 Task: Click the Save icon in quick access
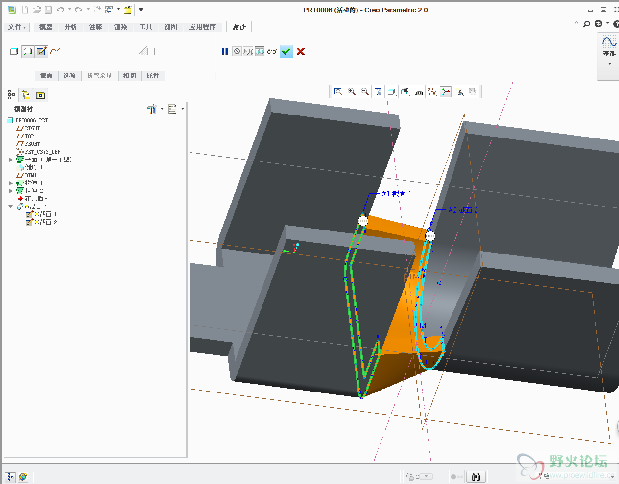[x=48, y=10]
